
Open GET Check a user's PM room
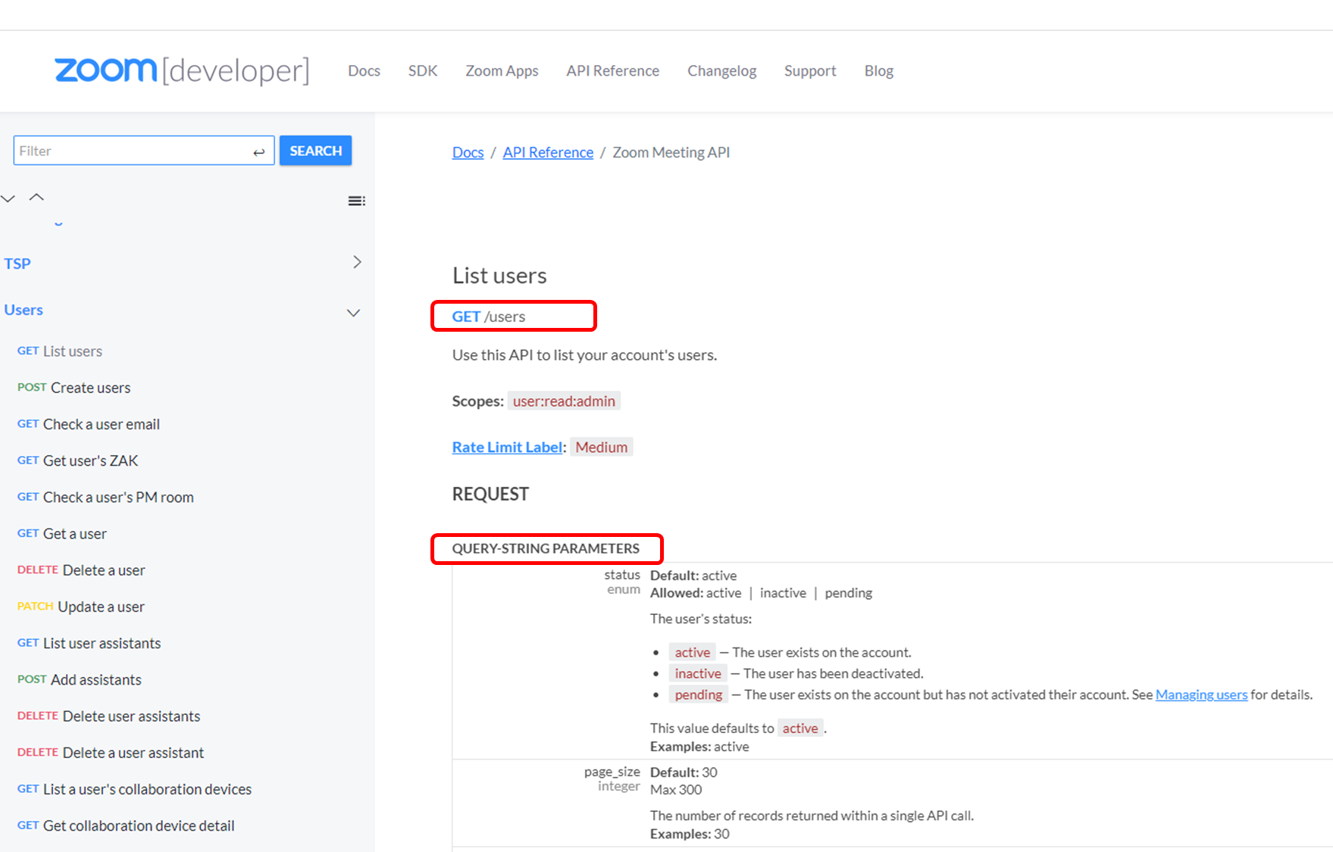(105, 498)
